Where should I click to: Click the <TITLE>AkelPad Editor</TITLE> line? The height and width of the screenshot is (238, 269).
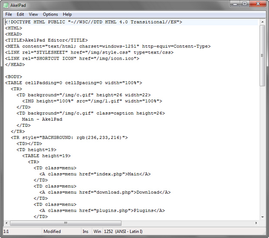pos(46,40)
